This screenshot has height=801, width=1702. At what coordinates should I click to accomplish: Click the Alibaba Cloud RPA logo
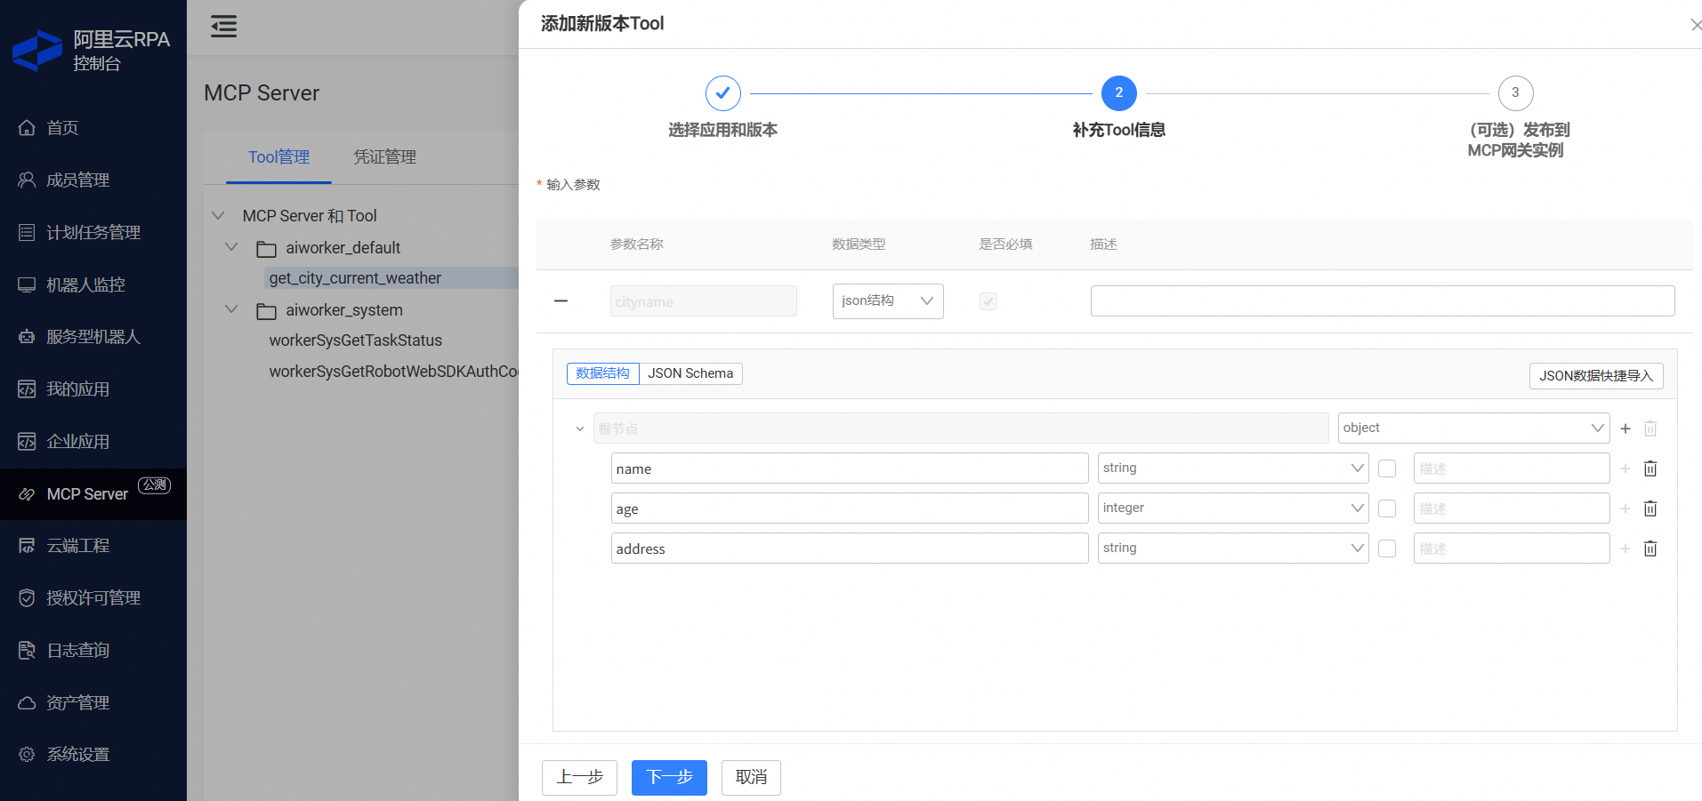coord(37,51)
